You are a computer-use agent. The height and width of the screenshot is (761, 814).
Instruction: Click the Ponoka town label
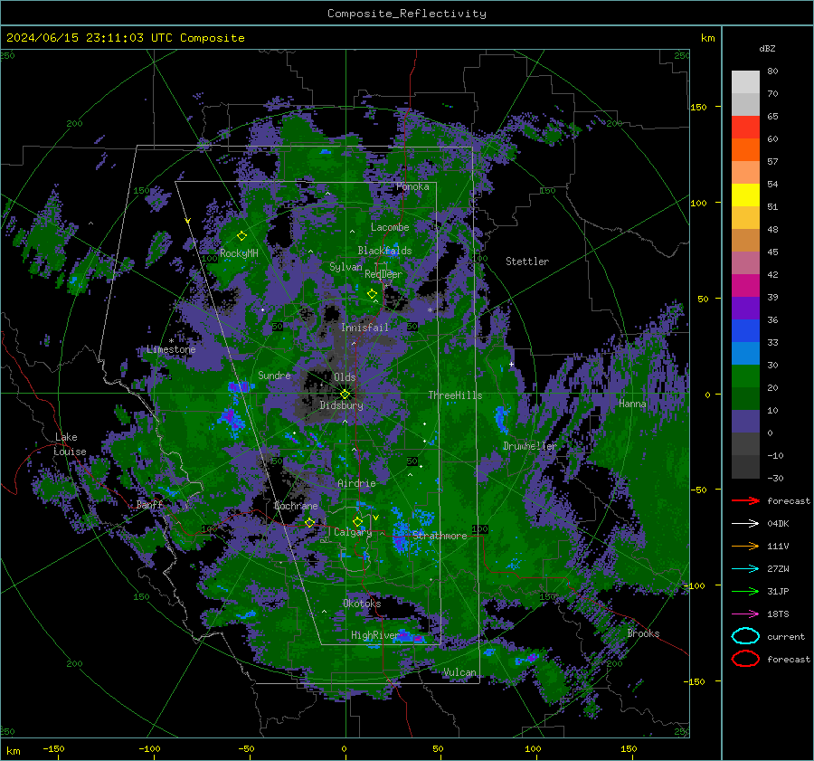[x=412, y=186]
